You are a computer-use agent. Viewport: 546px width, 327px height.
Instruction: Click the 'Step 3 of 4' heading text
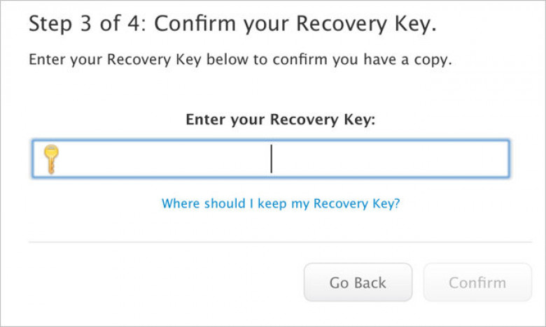tap(87, 24)
